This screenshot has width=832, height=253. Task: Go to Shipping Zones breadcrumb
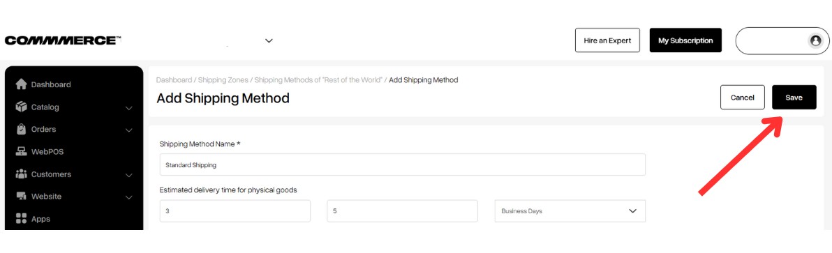point(223,80)
